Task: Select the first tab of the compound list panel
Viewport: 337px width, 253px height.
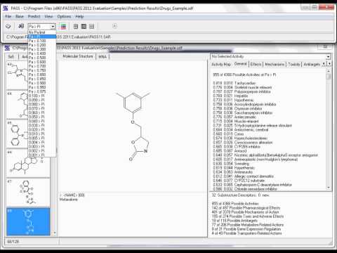Action: (x=11, y=57)
